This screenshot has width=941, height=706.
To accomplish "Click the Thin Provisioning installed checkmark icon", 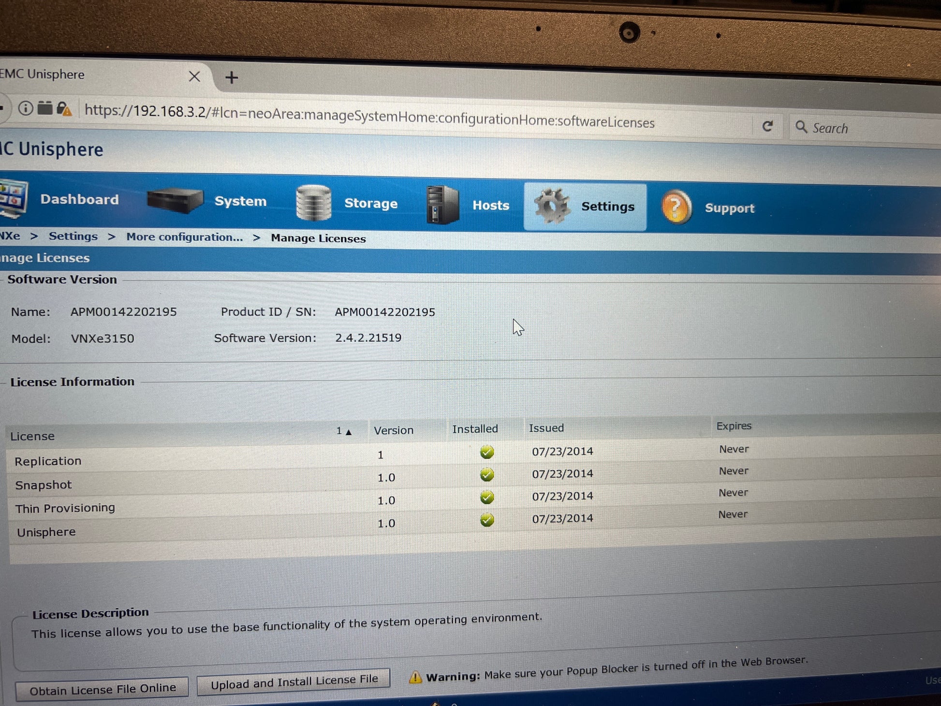I will pos(487,497).
